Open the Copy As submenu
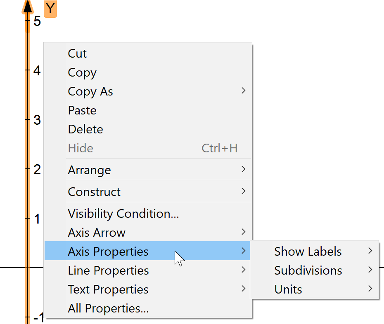Image resolution: width=384 pixels, height=324 pixels. click(90, 91)
